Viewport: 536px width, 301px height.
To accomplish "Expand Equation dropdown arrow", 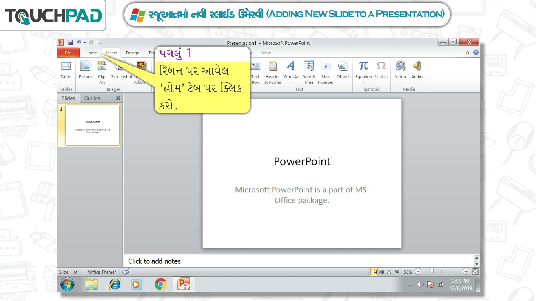I will click(363, 82).
